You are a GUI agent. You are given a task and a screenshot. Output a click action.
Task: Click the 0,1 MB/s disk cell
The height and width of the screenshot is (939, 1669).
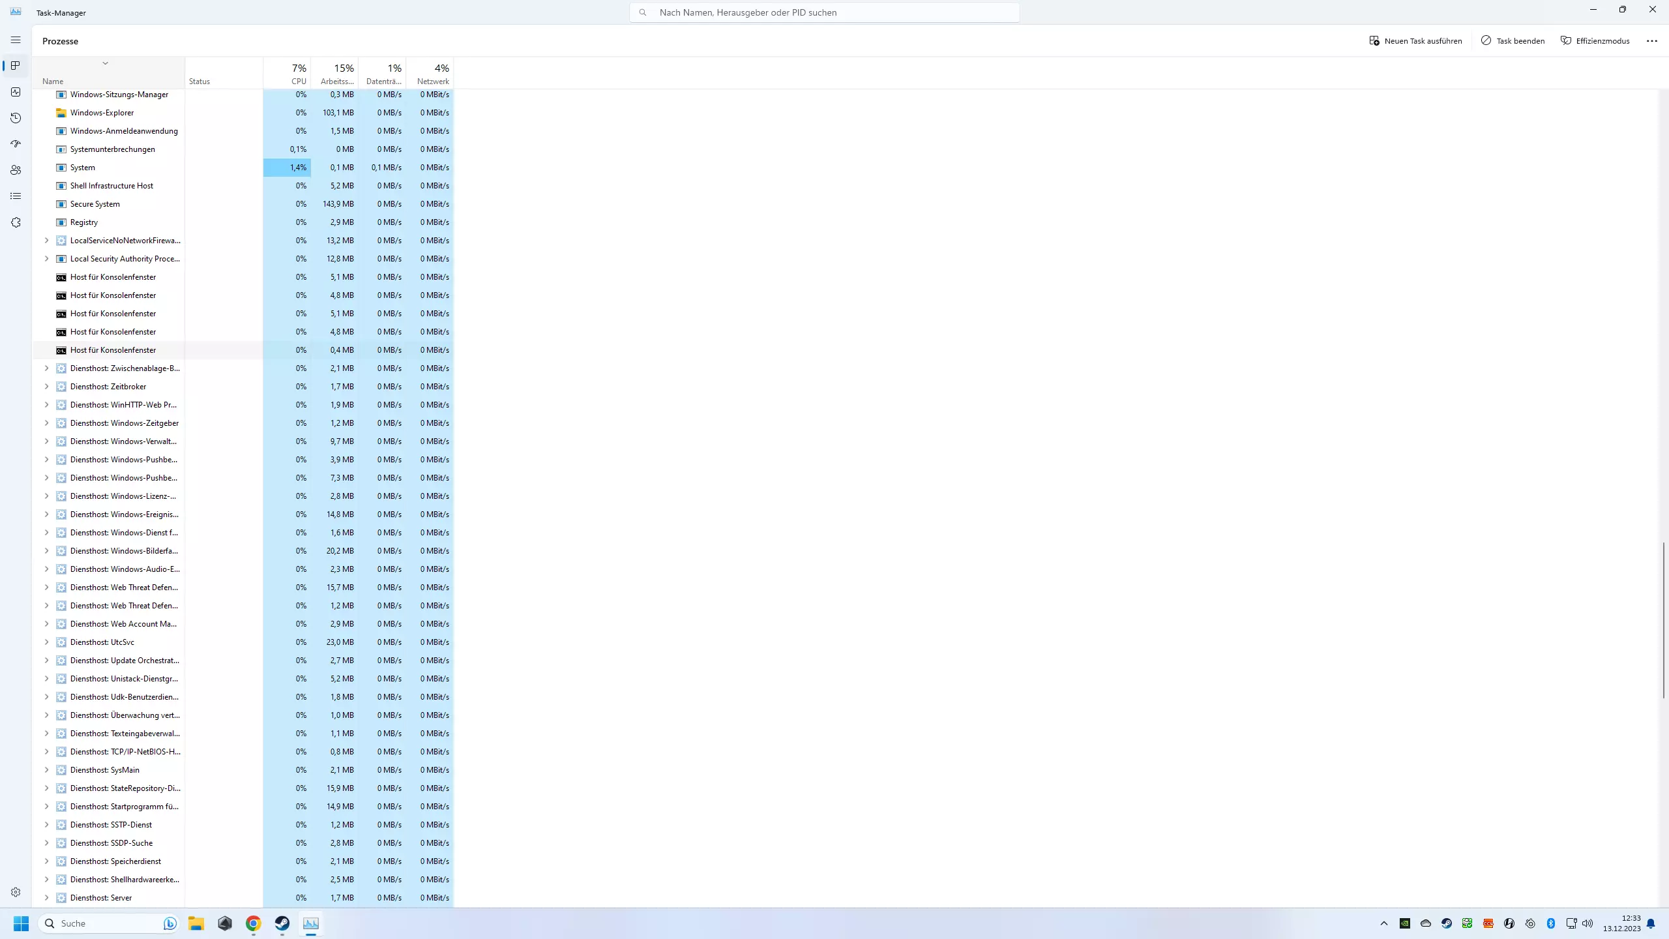[382, 168]
